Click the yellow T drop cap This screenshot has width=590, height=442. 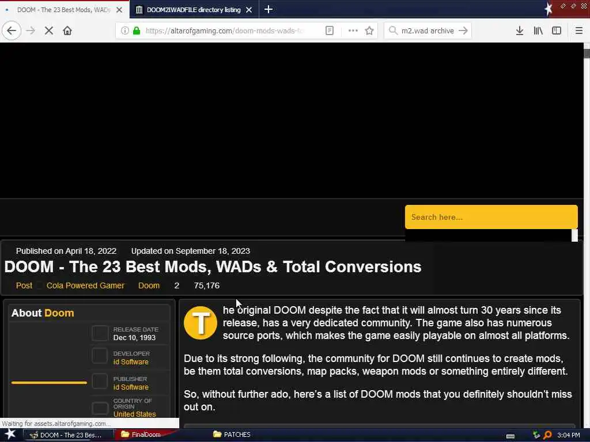point(201,323)
